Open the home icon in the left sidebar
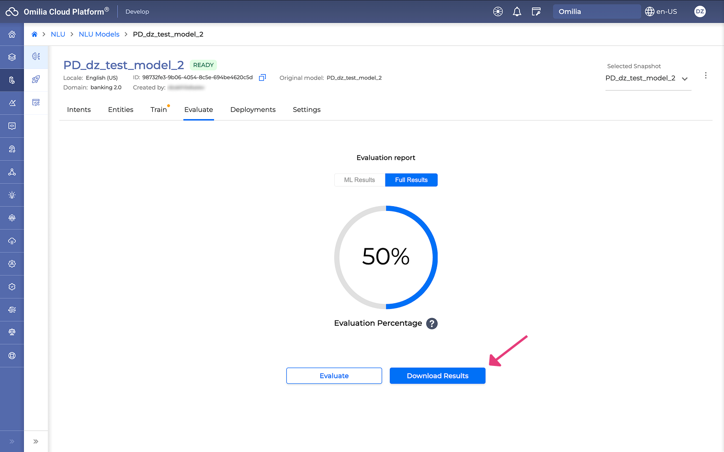This screenshot has width=724, height=452. pos(12,34)
